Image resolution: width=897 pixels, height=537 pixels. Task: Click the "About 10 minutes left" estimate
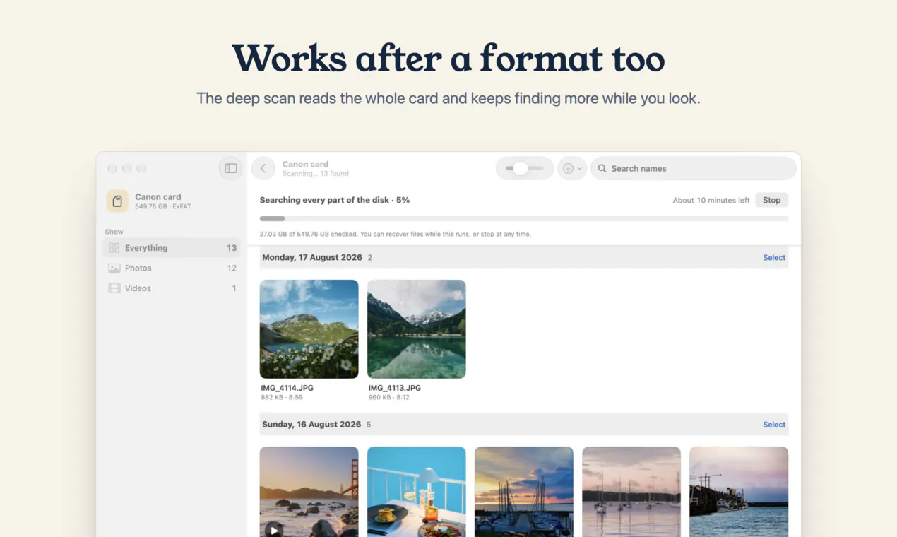pyautogui.click(x=711, y=201)
